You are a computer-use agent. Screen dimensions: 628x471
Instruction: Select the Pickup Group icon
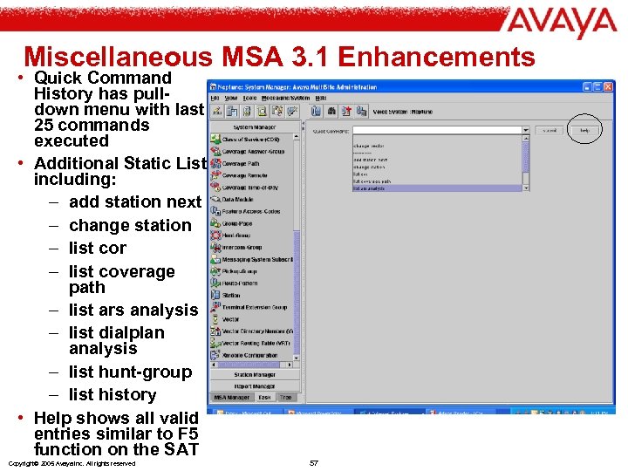pyautogui.click(x=216, y=271)
